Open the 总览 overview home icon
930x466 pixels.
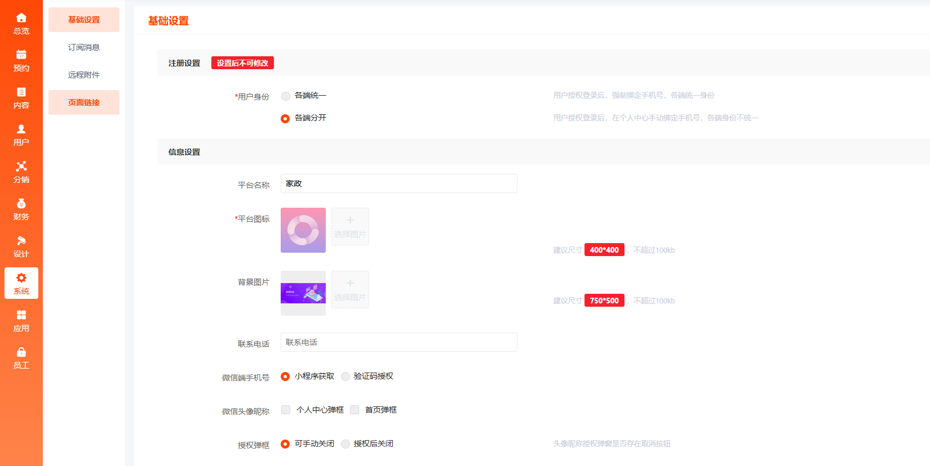click(x=21, y=18)
